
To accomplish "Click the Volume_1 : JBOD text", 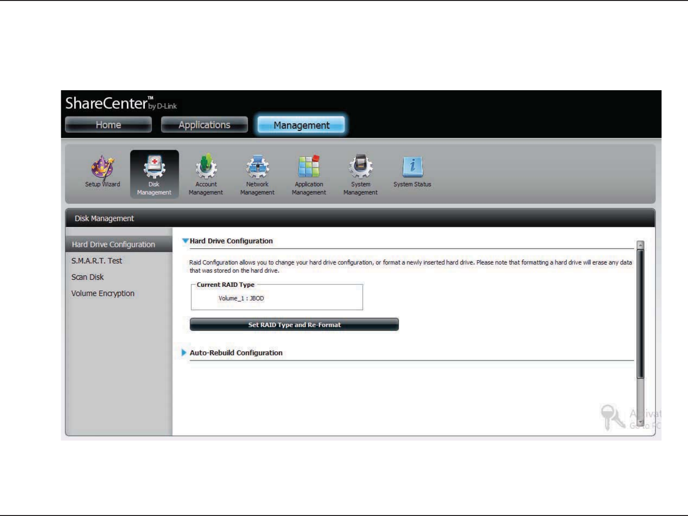I will click(x=241, y=298).
